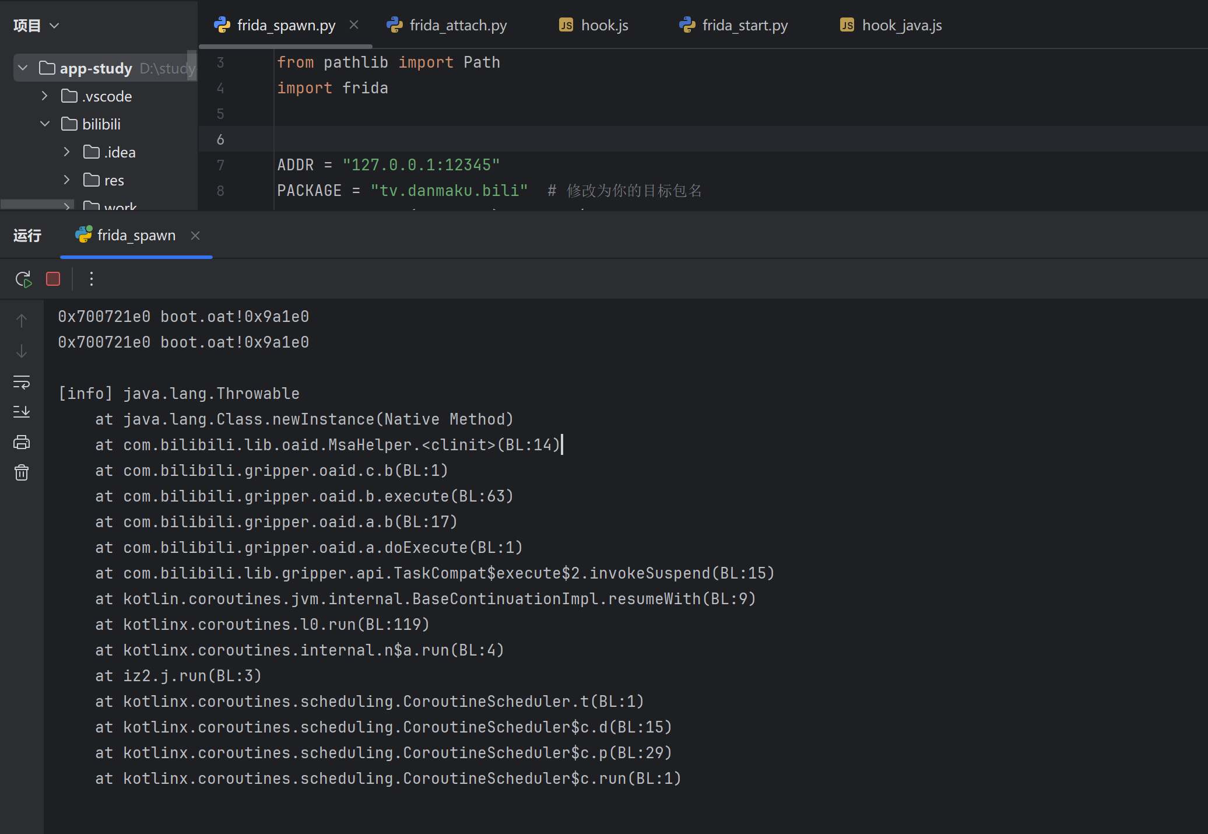The height and width of the screenshot is (834, 1208).
Task: Place cursor on ADDR assignment line
Action: click(388, 165)
